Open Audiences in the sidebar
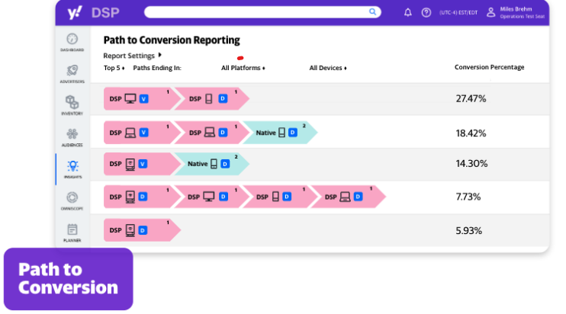This screenshot has height=314, width=566. pyautogui.click(x=72, y=138)
